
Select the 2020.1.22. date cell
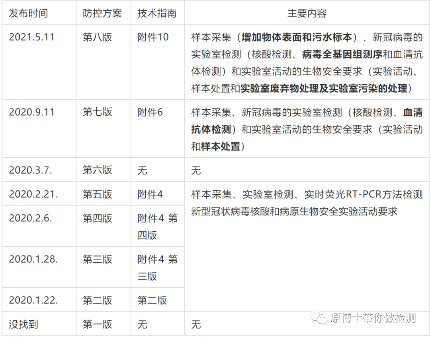tap(33, 300)
